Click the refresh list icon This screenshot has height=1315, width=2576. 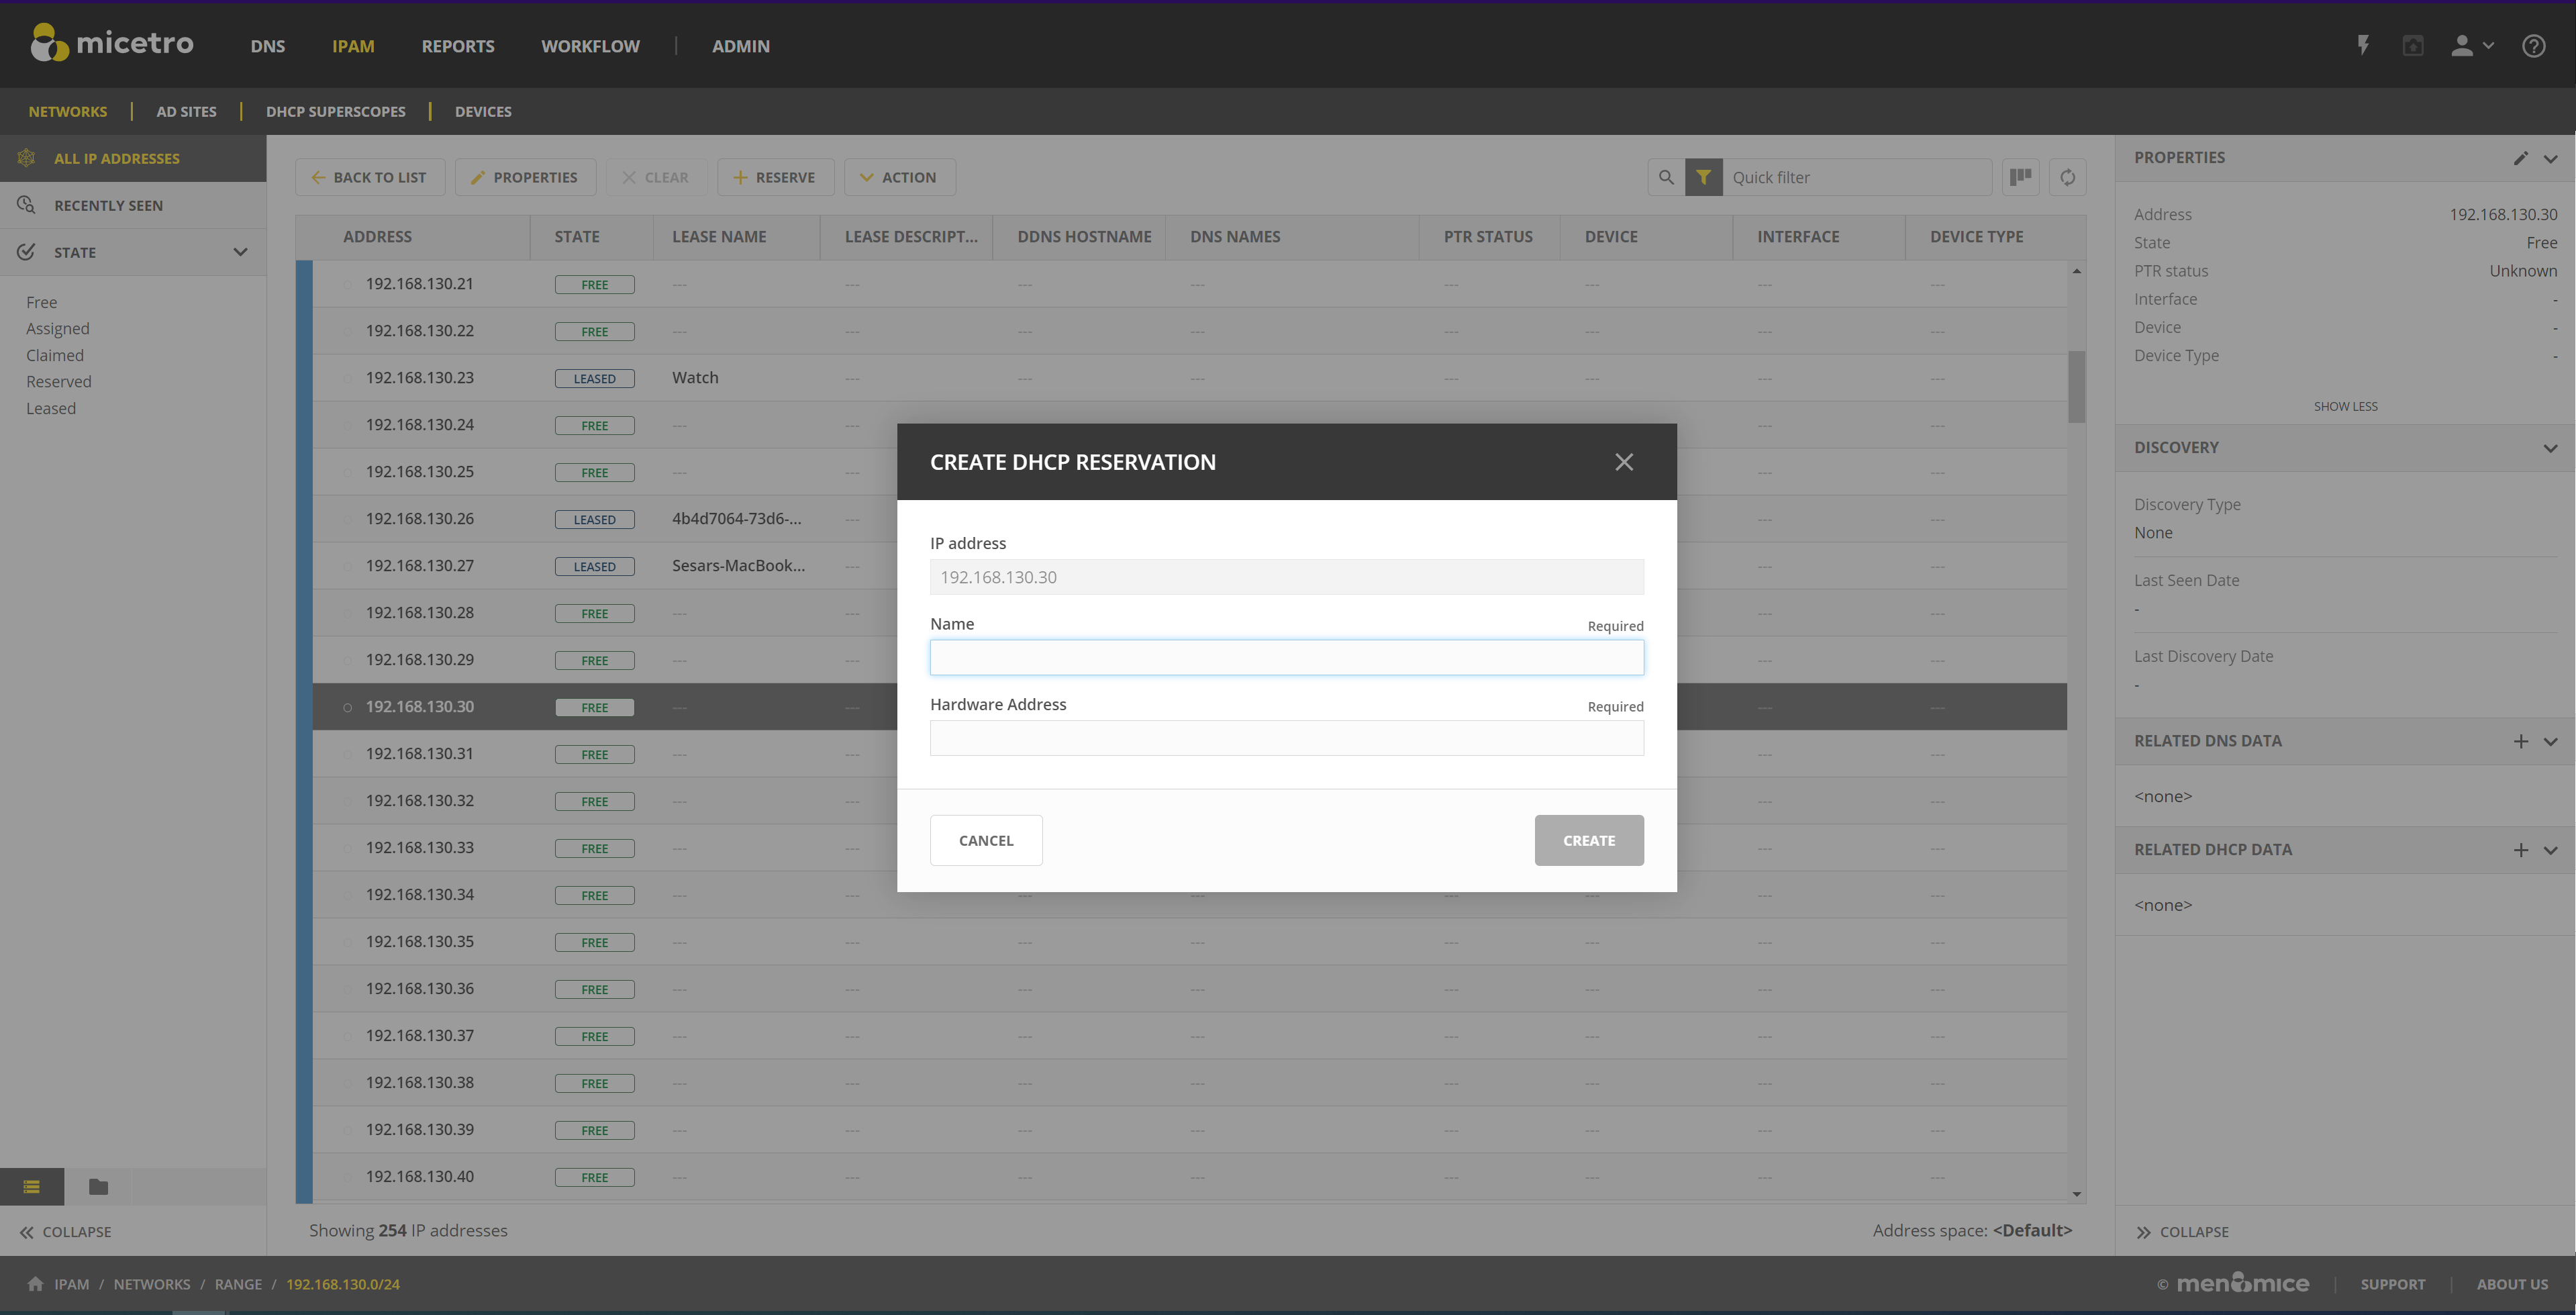[x=2067, y=177]
